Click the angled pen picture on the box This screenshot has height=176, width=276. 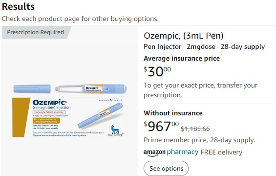[100, 116]
